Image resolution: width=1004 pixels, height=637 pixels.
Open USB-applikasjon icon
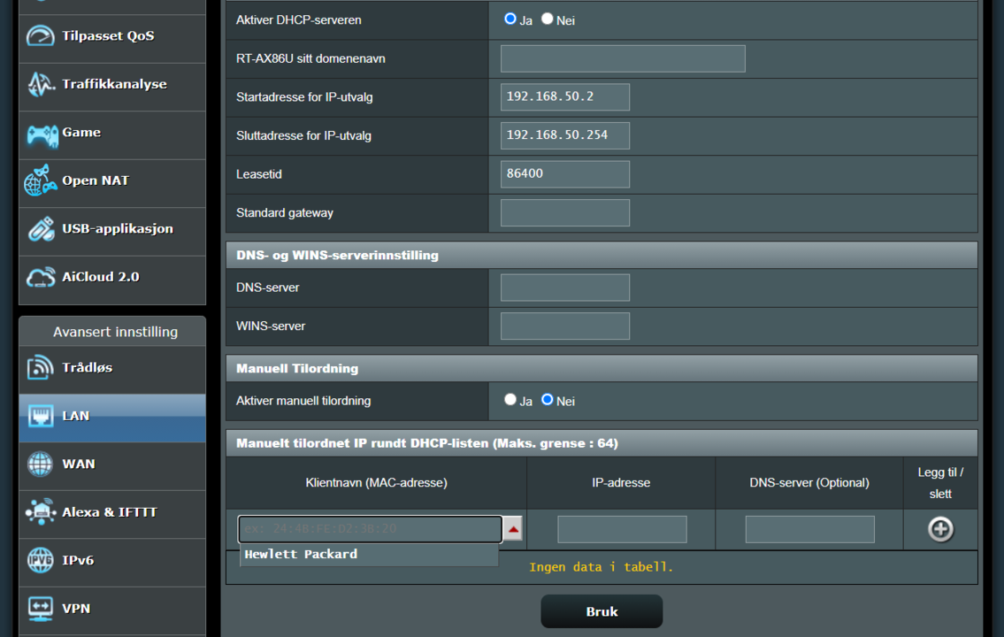coord(41,229)
